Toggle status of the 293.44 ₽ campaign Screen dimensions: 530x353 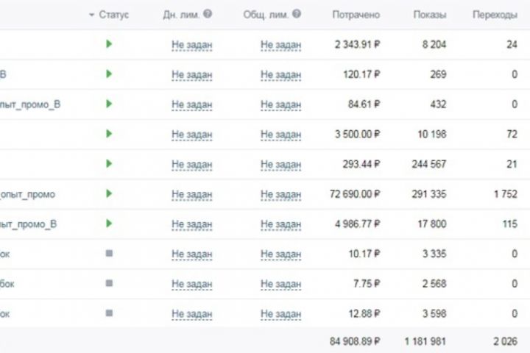[x=109, y=163]
